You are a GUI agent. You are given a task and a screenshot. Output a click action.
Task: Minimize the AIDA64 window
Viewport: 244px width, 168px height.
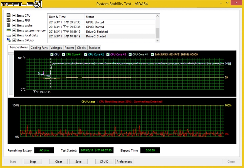221,3
